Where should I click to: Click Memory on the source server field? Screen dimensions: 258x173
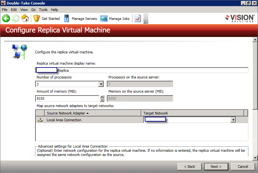click(140, 98)
